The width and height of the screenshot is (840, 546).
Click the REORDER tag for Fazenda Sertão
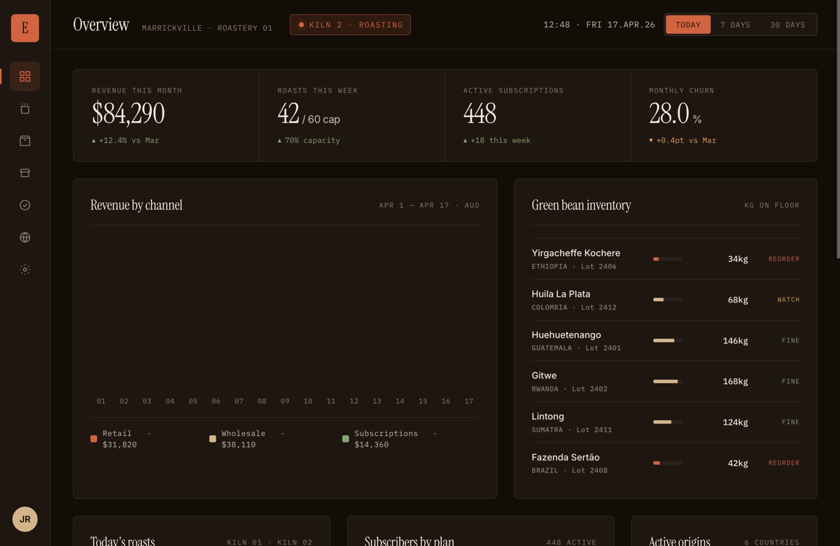pyautogui.click(x=784, y=463)
